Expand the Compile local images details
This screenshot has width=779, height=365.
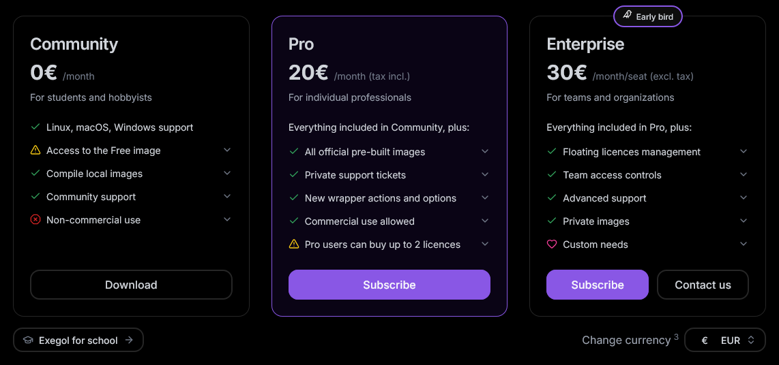coord(227,174)
